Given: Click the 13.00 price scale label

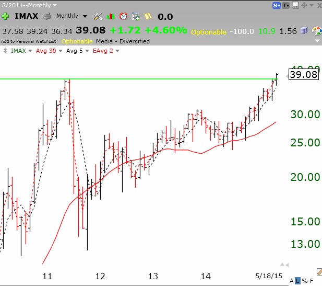Looking at the screenshot, I should tap(305, 244).
